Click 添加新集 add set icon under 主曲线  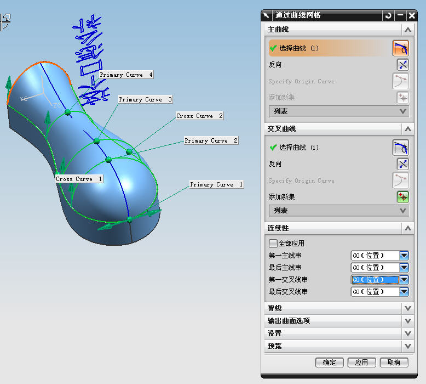click(x=402, y=98)
